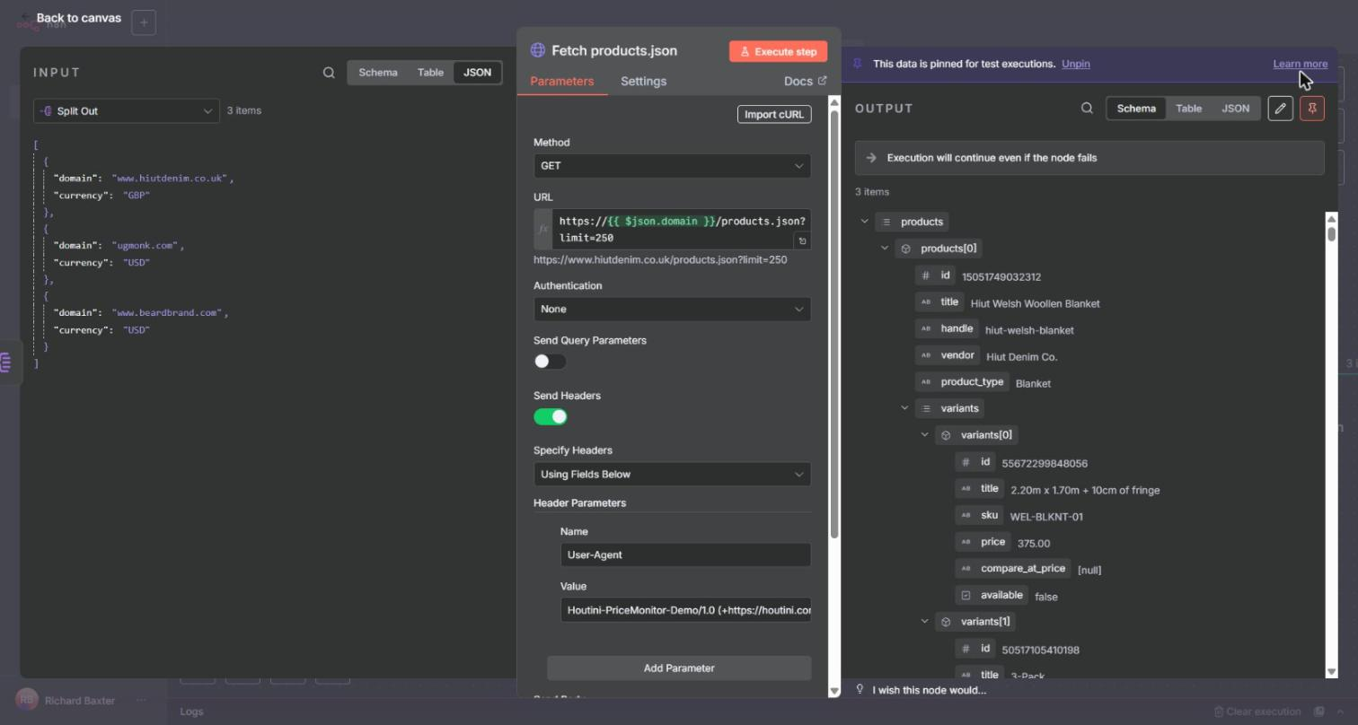Toggle Send Query Parameters switch
The width and height of the screenshot is (1358, 725).
(x=550, y=362)
